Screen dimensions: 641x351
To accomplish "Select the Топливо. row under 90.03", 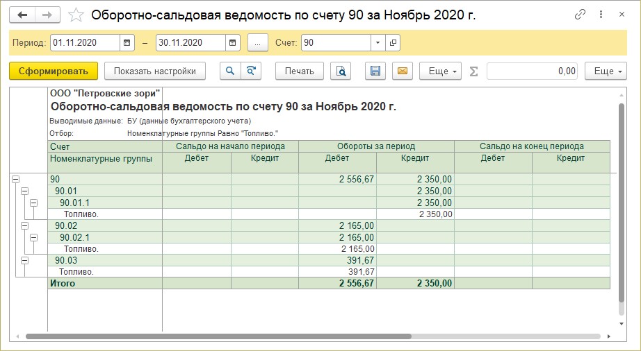I will tap(329, 271).
